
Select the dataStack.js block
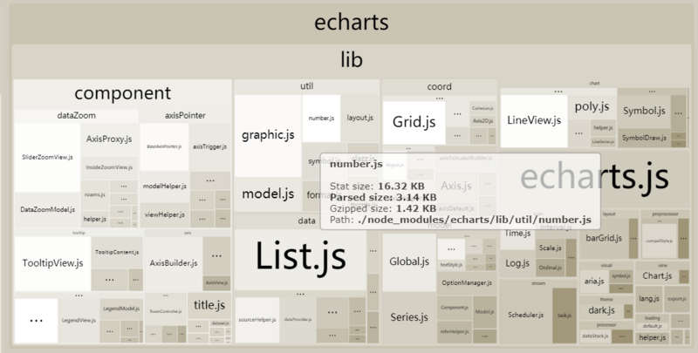(x=595, y=336)
